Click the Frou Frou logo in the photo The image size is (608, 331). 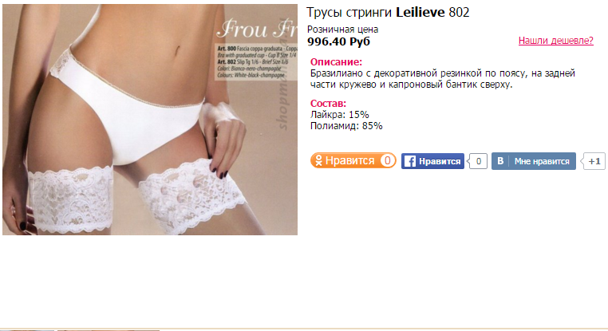257,29
